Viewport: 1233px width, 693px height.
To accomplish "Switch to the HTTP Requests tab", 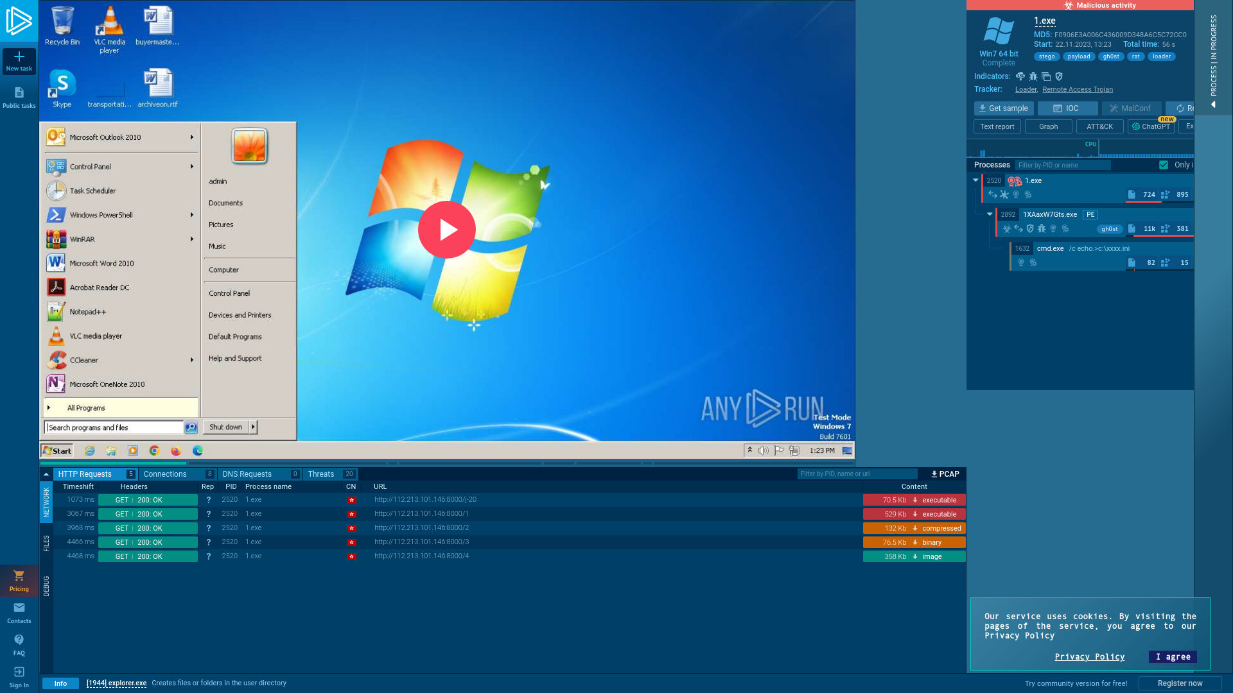I will [95, 474].
